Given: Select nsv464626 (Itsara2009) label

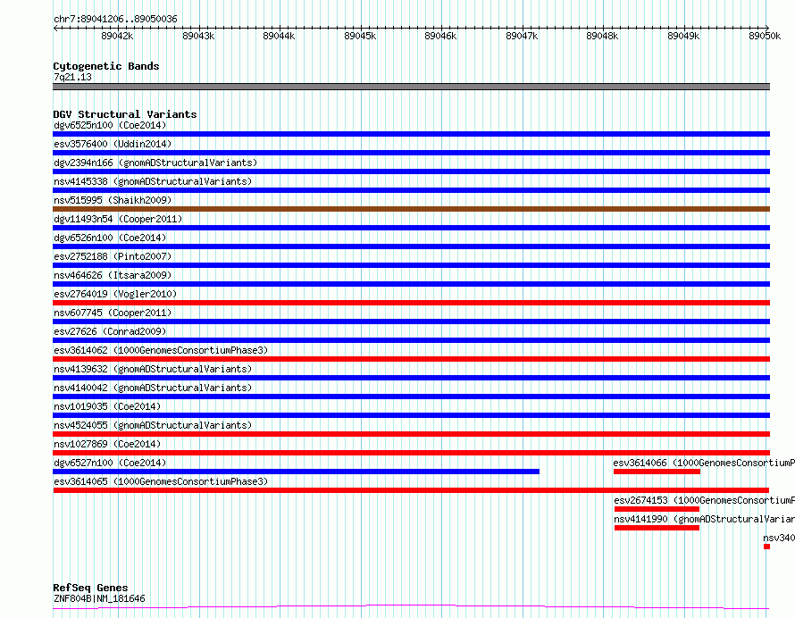Looking at the screenshot, I should 113,275.
